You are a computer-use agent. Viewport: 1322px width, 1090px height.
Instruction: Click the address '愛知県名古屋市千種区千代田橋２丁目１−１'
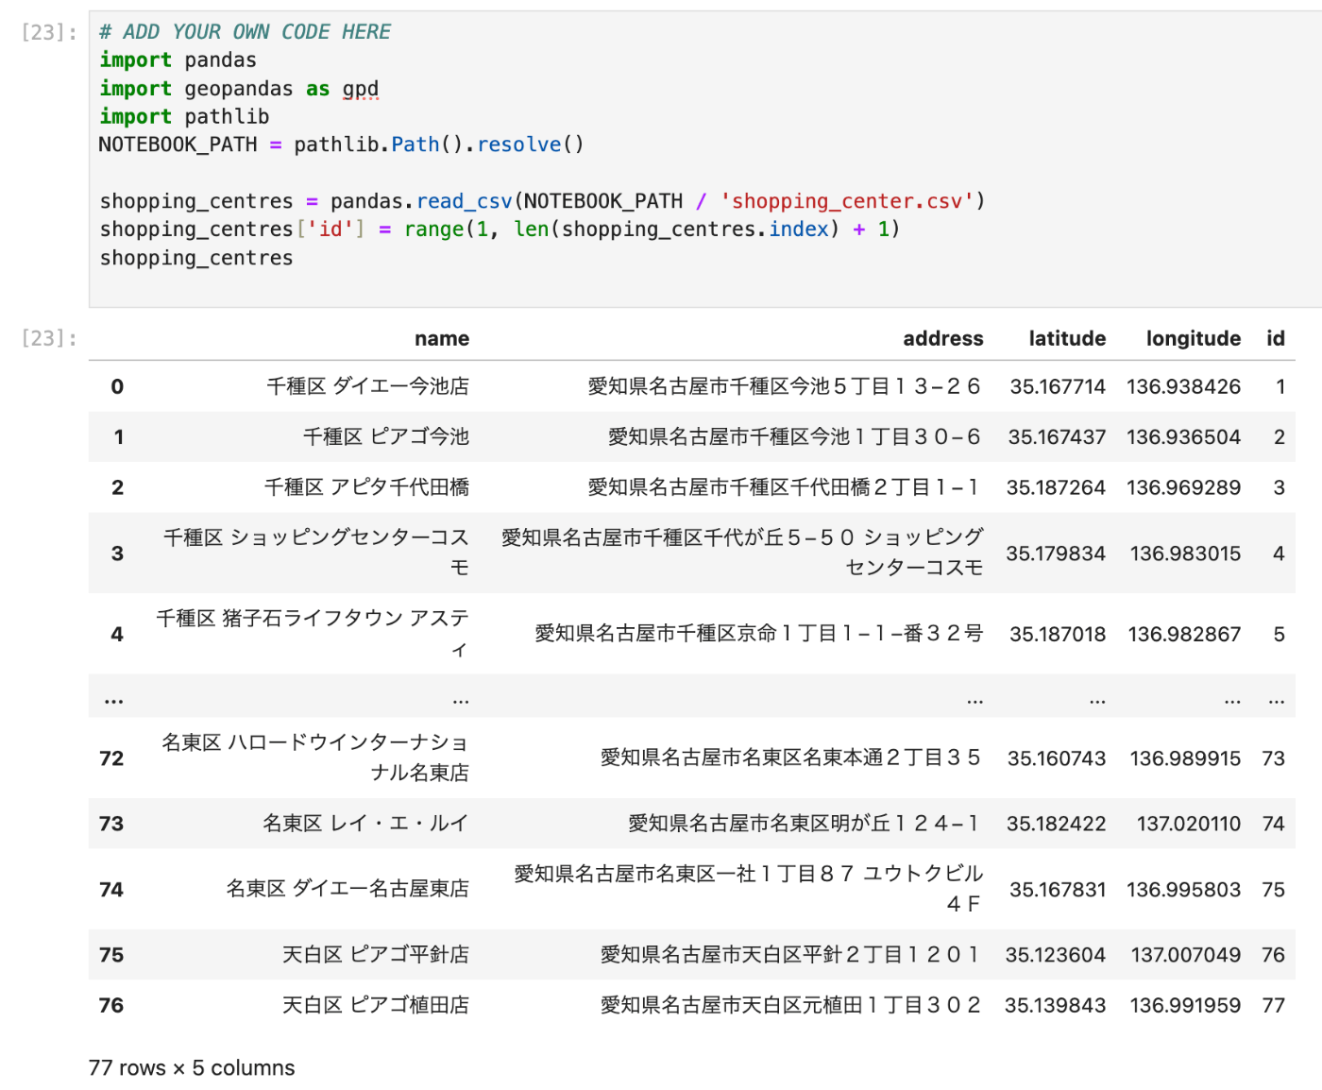[786, 487]
